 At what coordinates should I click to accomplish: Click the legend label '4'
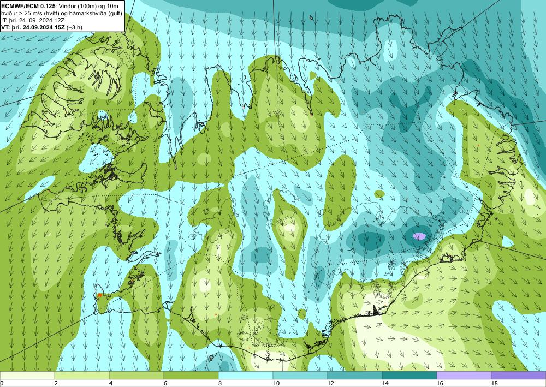click(x=111, y=383)
